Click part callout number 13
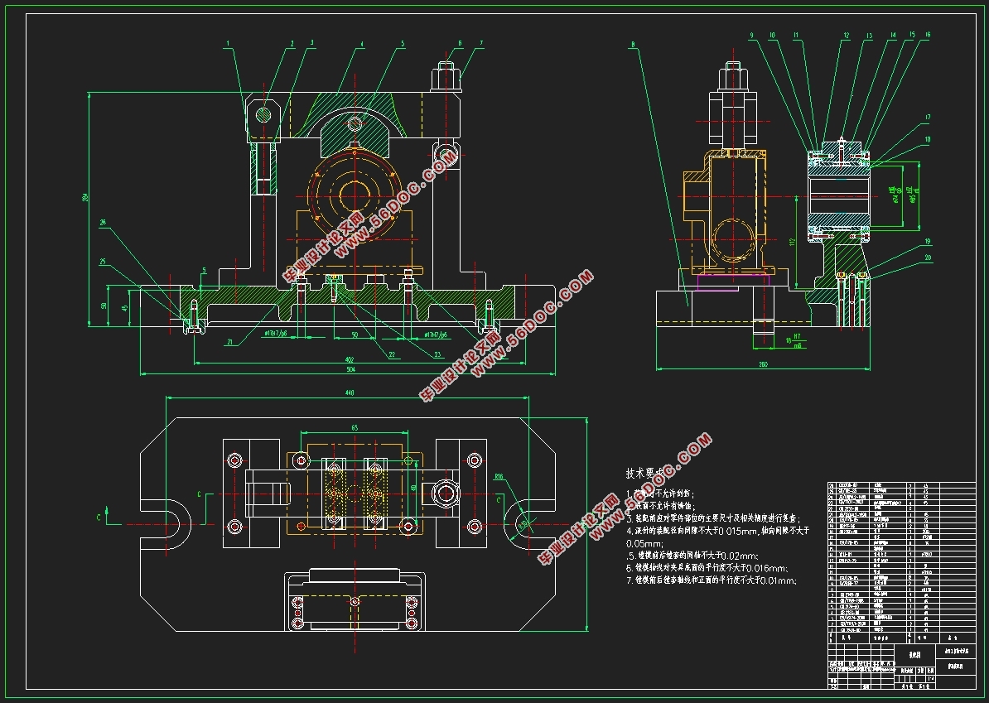 (869, 36)
